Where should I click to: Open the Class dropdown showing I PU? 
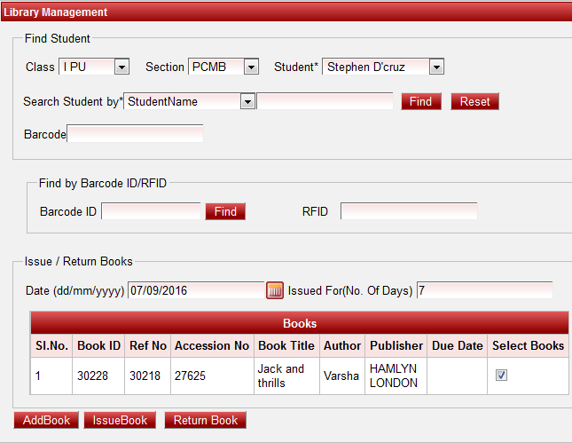94,67
